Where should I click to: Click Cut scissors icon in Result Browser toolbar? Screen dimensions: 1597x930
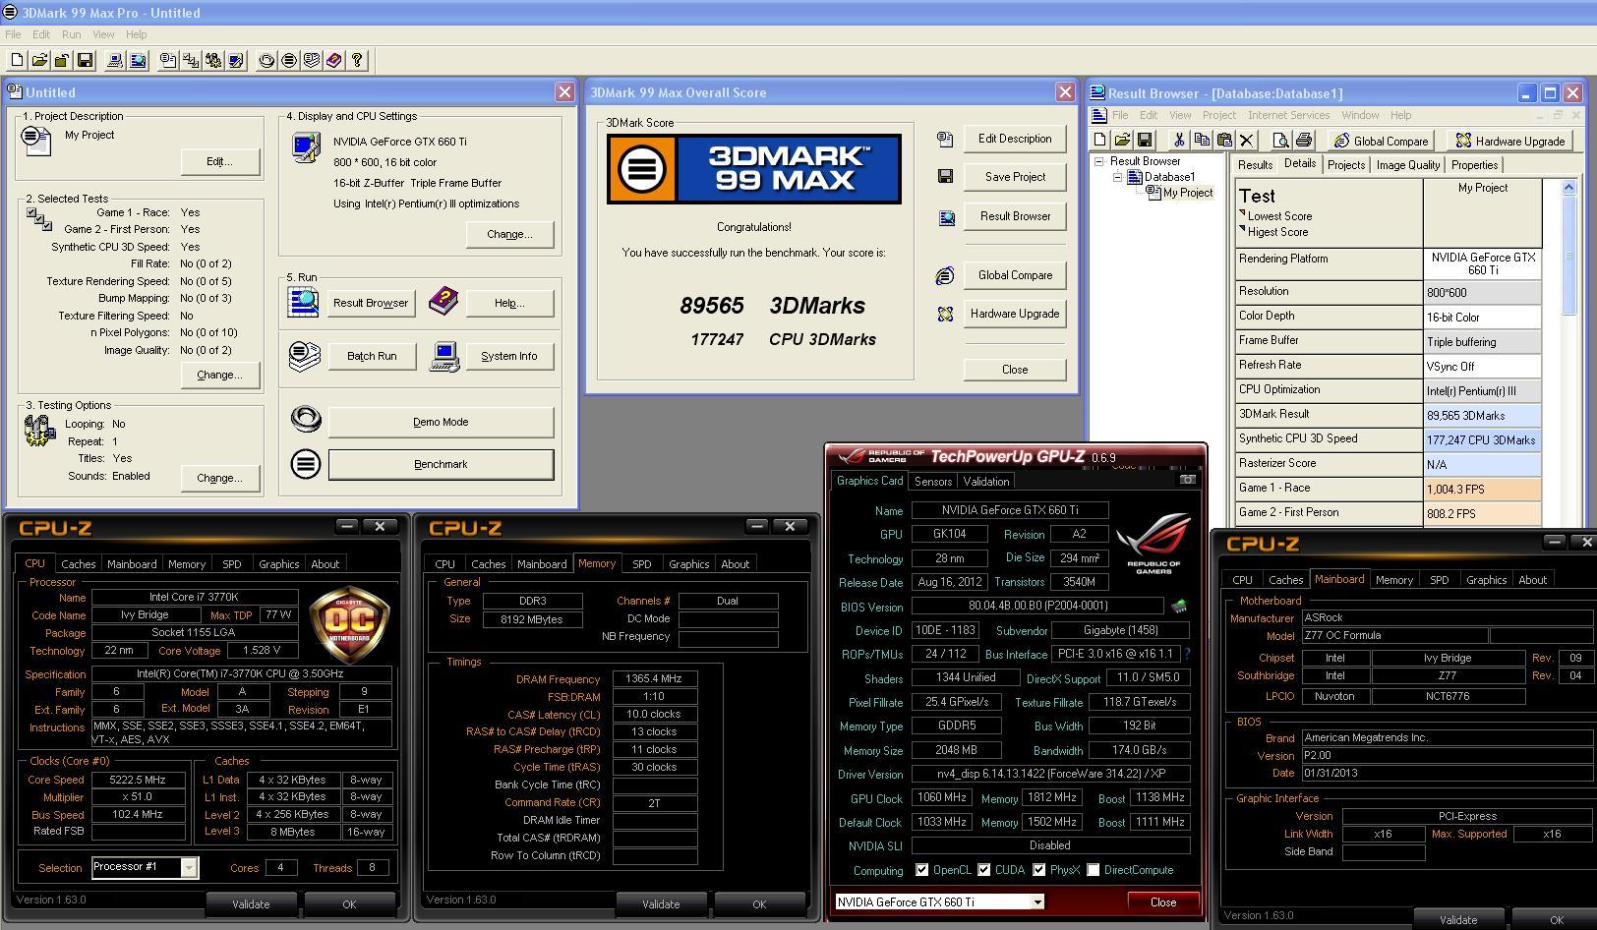pos(1178,141)
